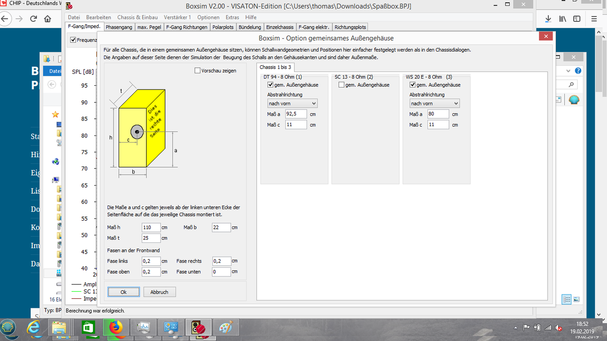Open the monitor graph app on taskbar

point(143,328)
